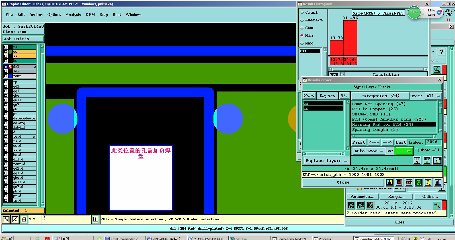Select the Sum option in histogram
Screen dimensions: 455x240
pyautogui.click(x=307, y=28)
